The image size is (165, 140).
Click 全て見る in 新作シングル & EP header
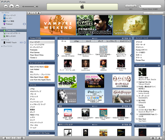[126, 125]
